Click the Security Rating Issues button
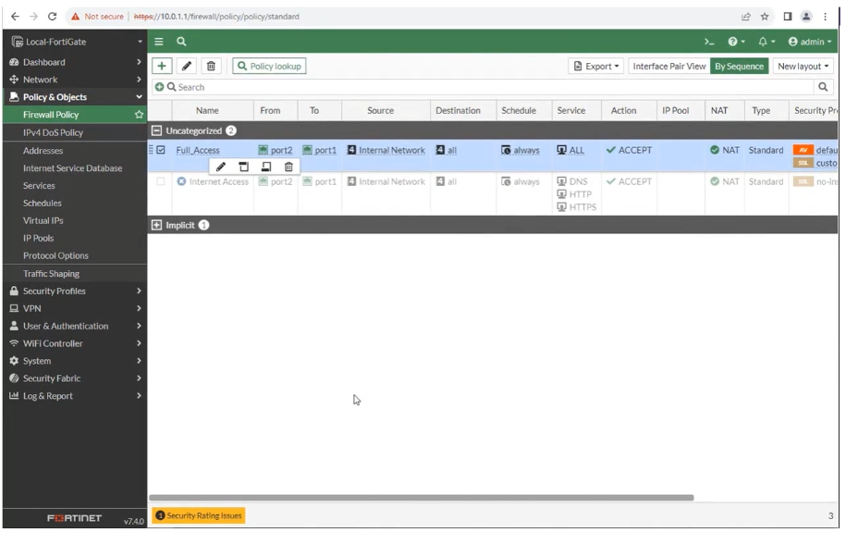This screenshot has width=846, height=545. [x=199, y=515]
